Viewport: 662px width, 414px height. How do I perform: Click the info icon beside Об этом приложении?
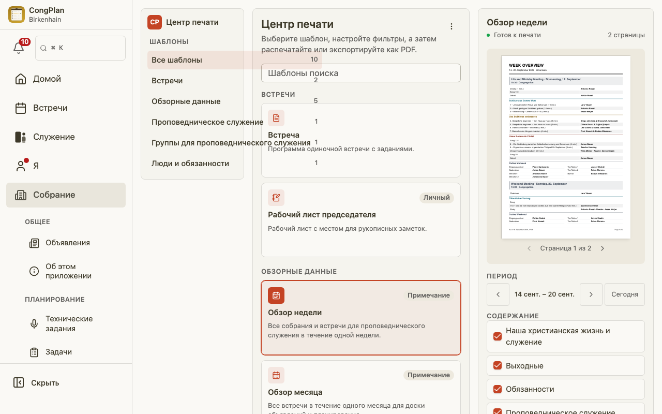[x=34, y=271]
